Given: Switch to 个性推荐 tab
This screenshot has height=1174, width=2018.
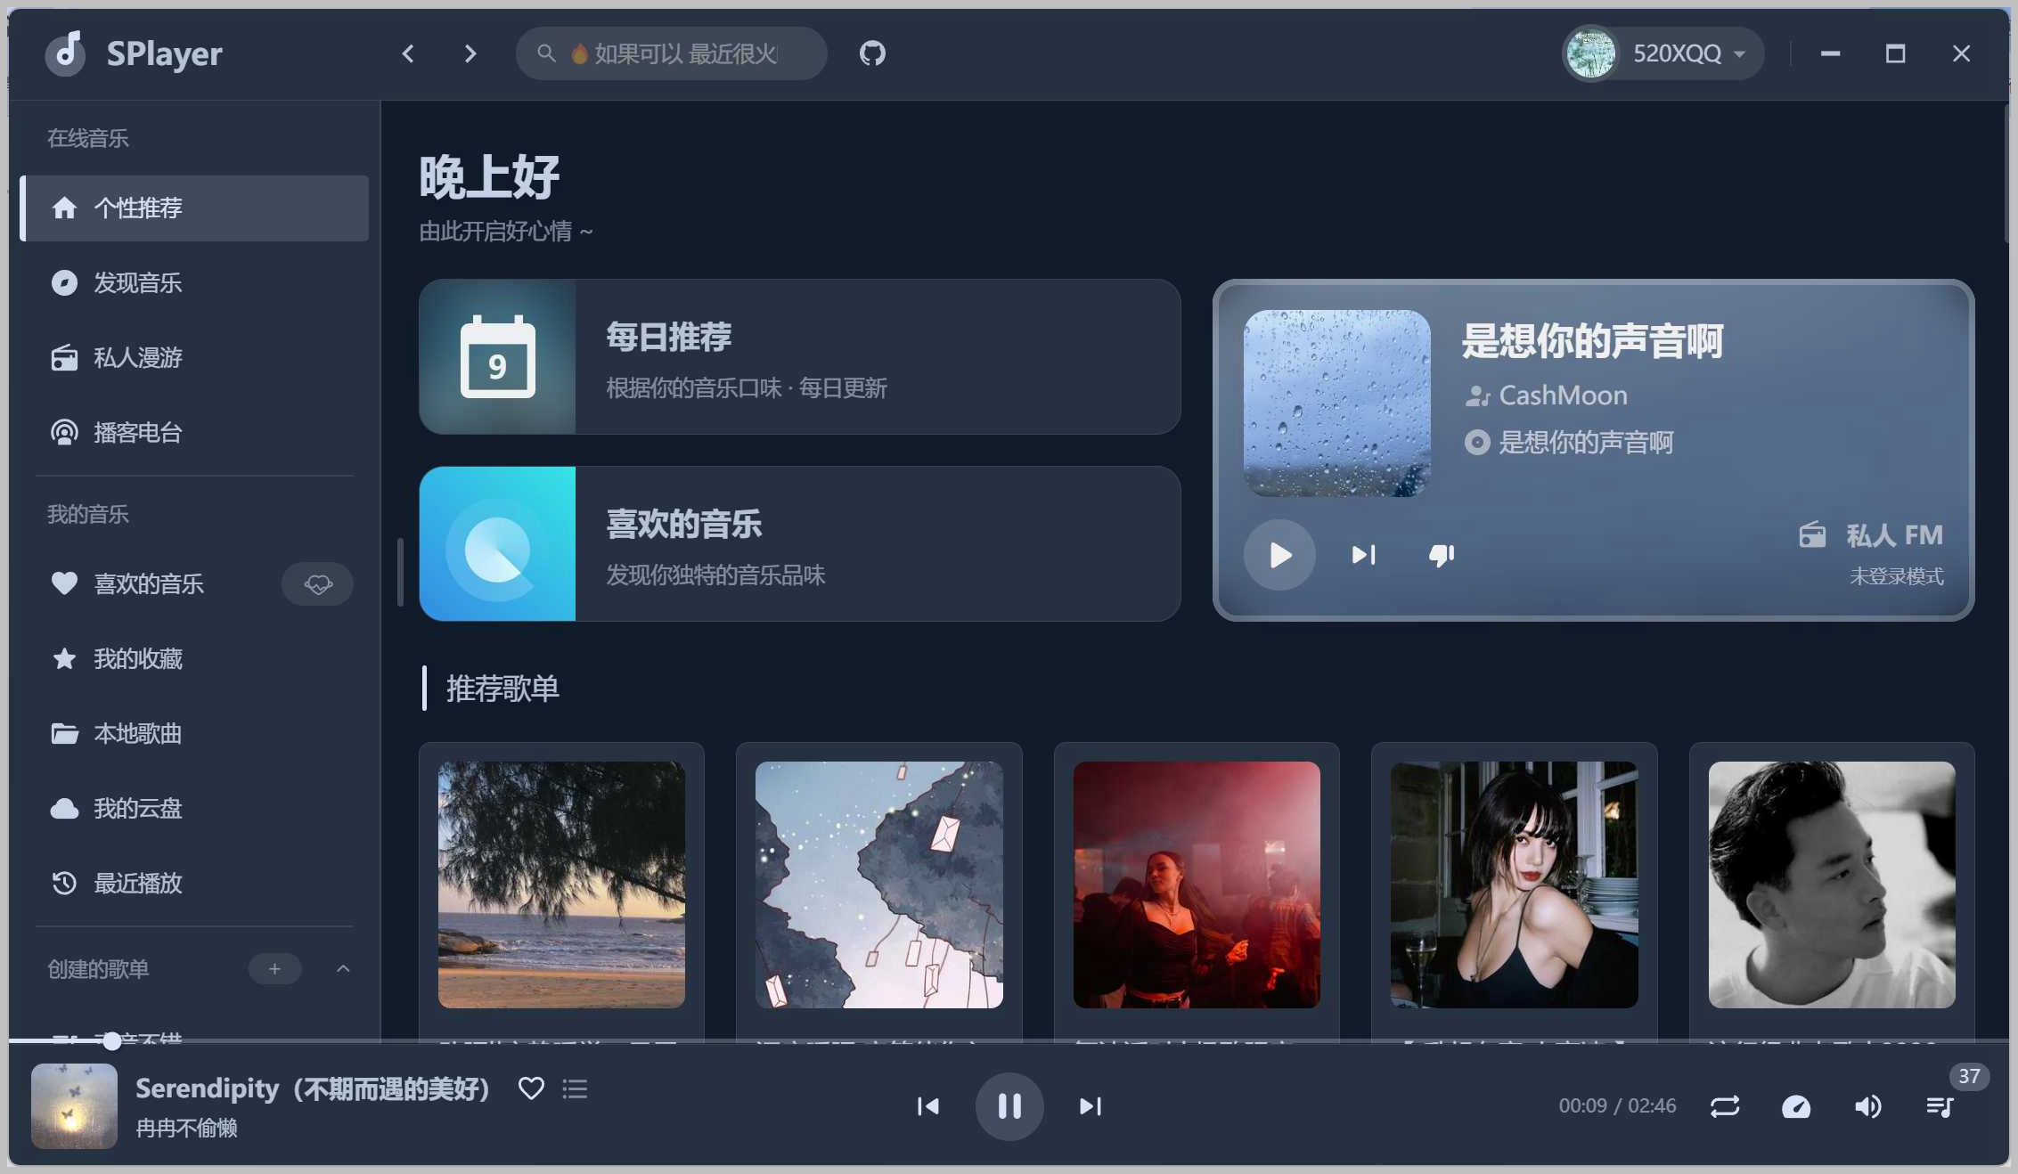Looking at the screenshot, I should click(138, 208).
